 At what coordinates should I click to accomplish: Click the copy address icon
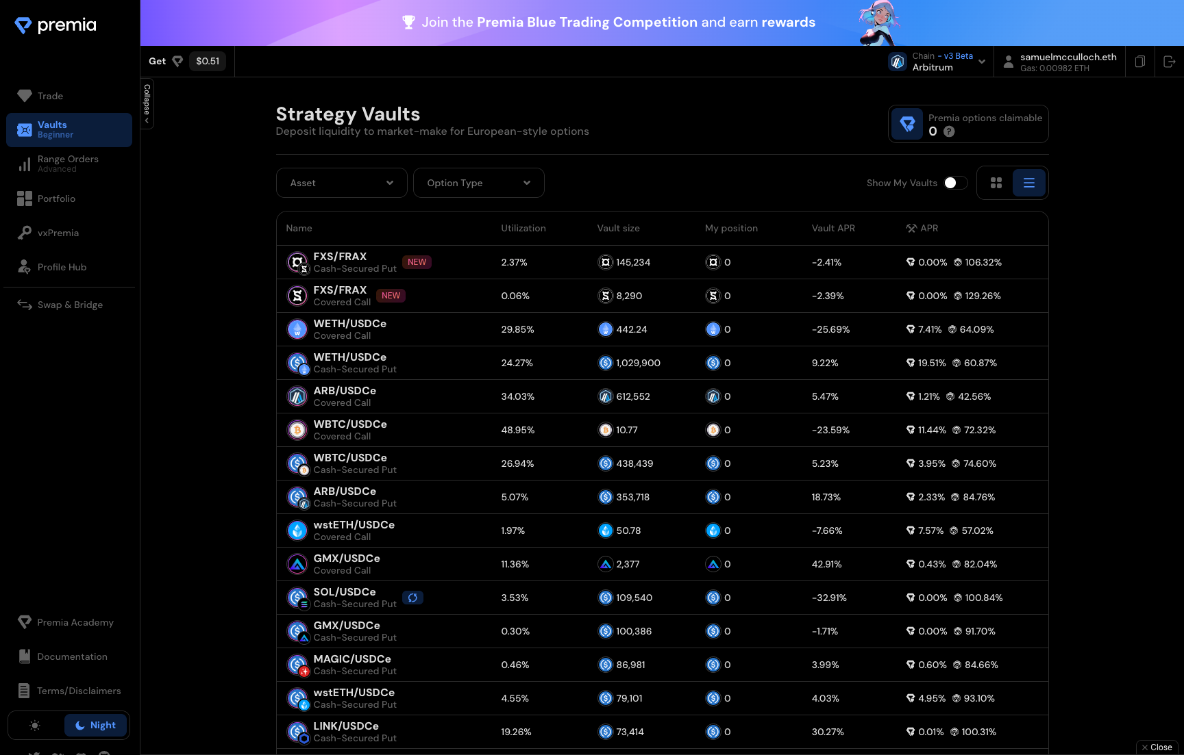1139,62
